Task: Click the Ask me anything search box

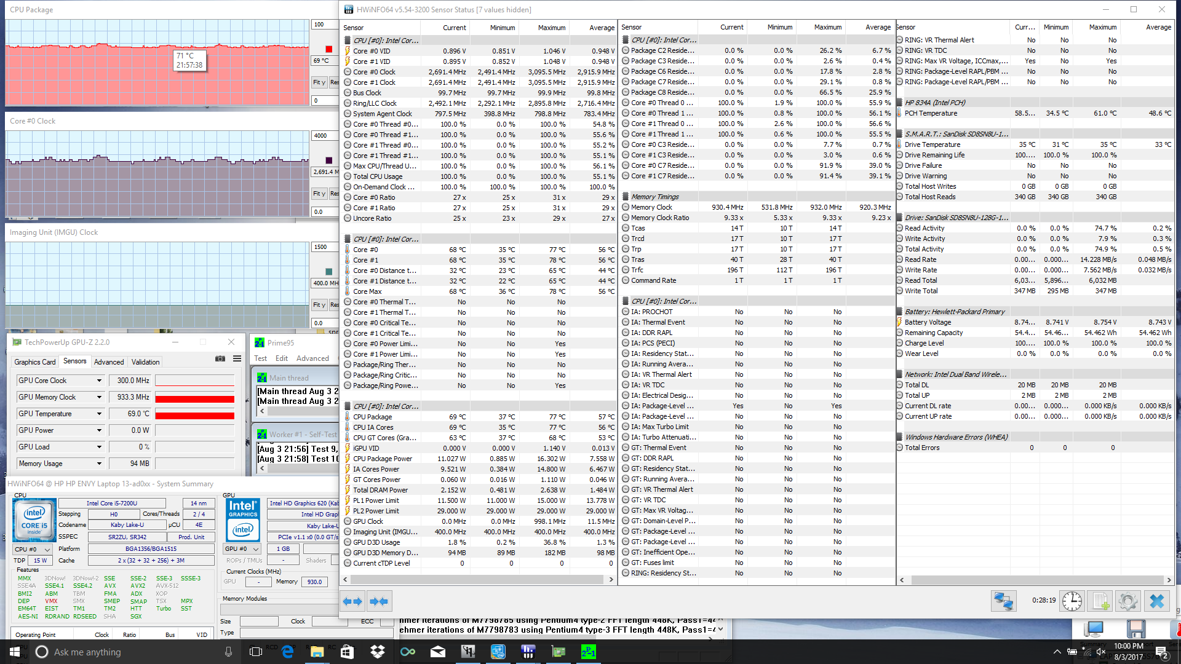Action: tap(134, 652)
